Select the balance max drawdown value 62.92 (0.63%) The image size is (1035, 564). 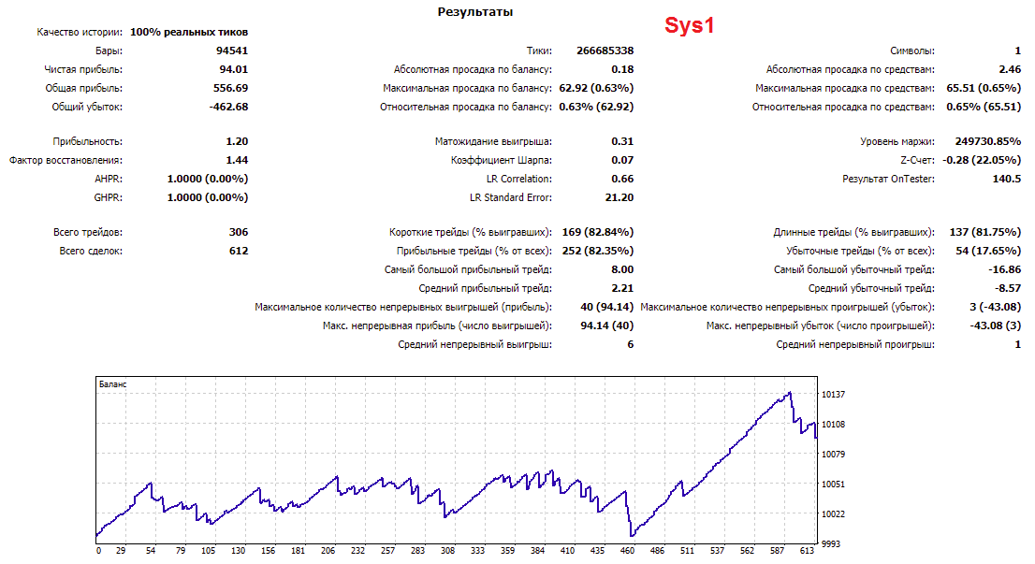click(x=596, y=88)
